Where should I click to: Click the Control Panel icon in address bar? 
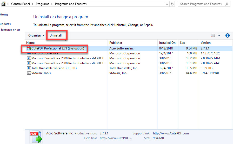pos(3,4)
